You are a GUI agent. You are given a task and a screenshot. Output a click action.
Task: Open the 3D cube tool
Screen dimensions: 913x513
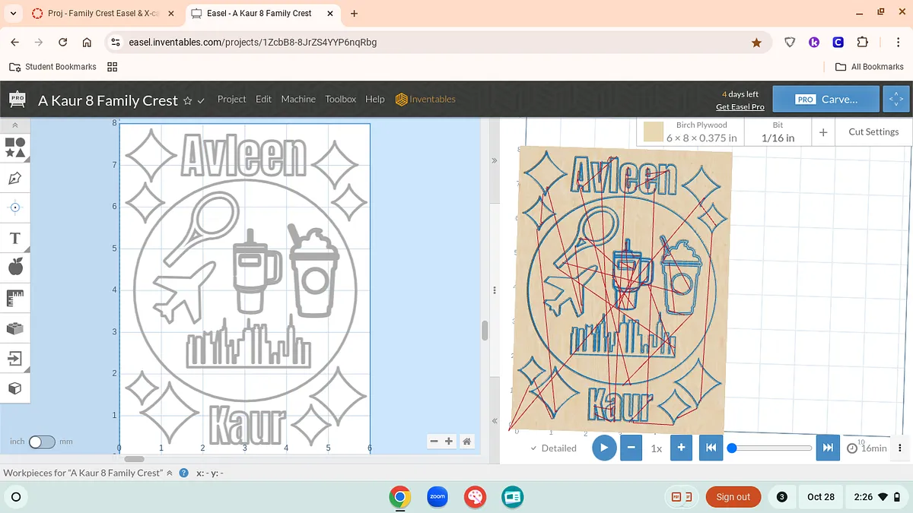pyautogui.click(x=15, y=388)
